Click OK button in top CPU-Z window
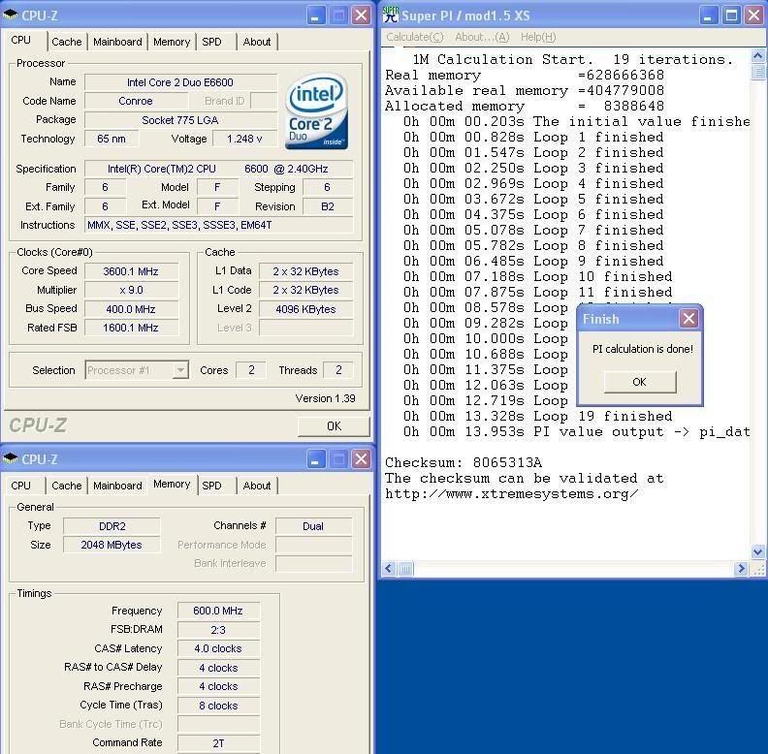768x754 pixels. click(334, 426)
